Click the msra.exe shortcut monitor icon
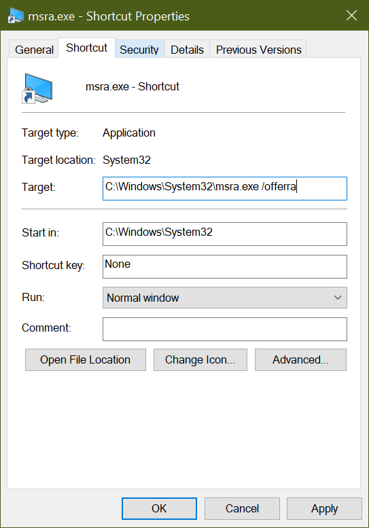The height and width of the screenshot is (528, 369). tap(37, 88)
